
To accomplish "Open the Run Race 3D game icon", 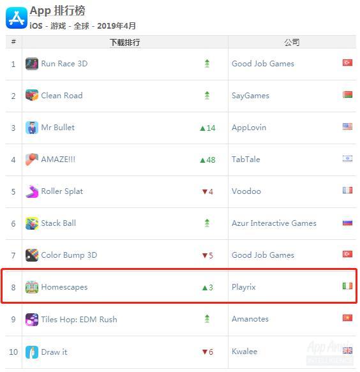I will (x=32, y=64).
